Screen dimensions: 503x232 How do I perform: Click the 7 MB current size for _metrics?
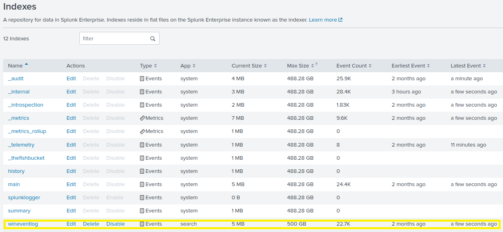click(238, 118)
